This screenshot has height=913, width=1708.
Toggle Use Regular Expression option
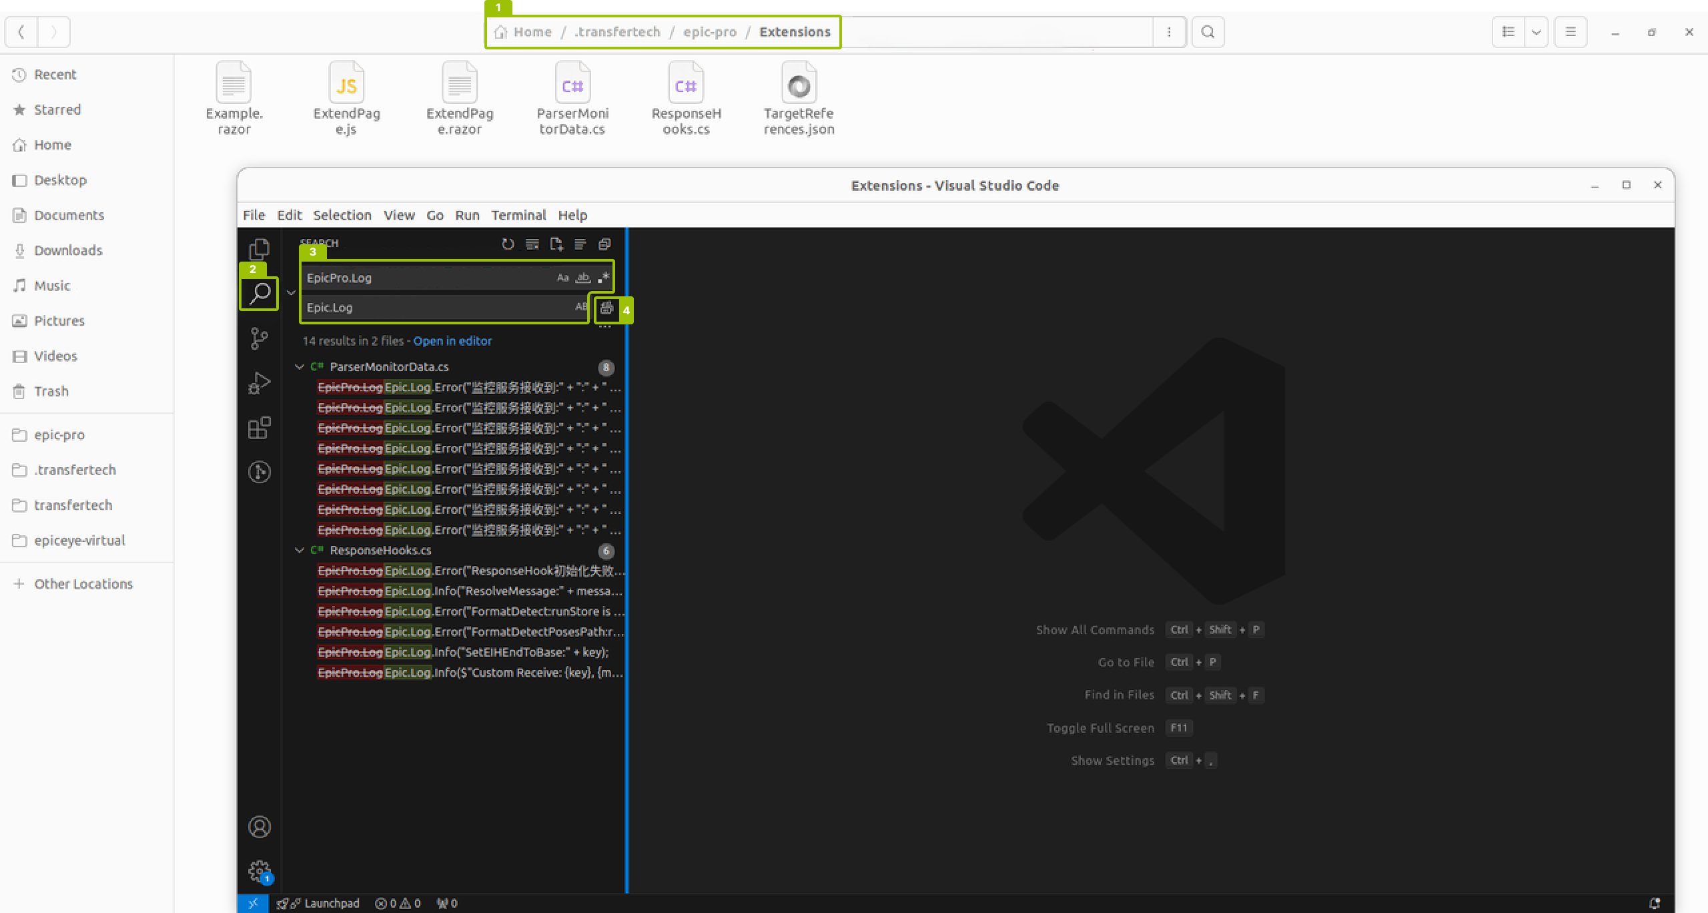coord(603,278)
